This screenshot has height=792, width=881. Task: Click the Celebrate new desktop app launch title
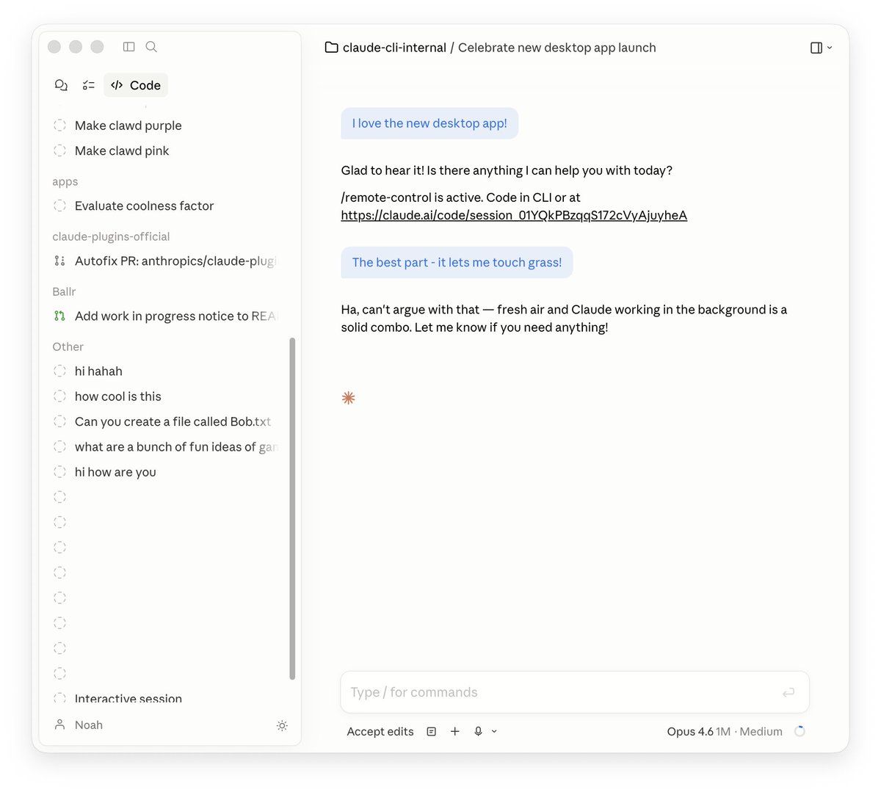(x=557, y=48)
